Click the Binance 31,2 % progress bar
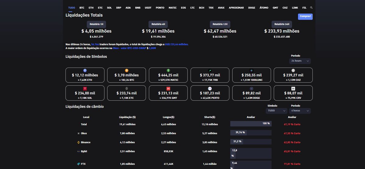This screenshot has height=169, width=365. [251, 142]
